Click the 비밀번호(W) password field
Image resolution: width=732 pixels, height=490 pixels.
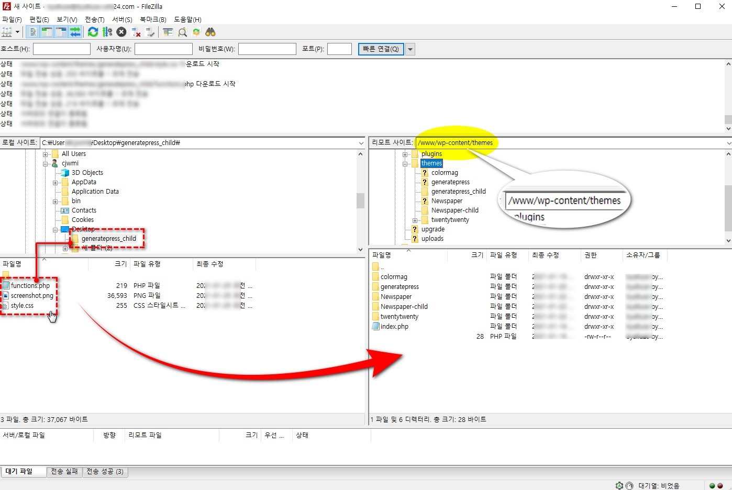click(267, 49)
